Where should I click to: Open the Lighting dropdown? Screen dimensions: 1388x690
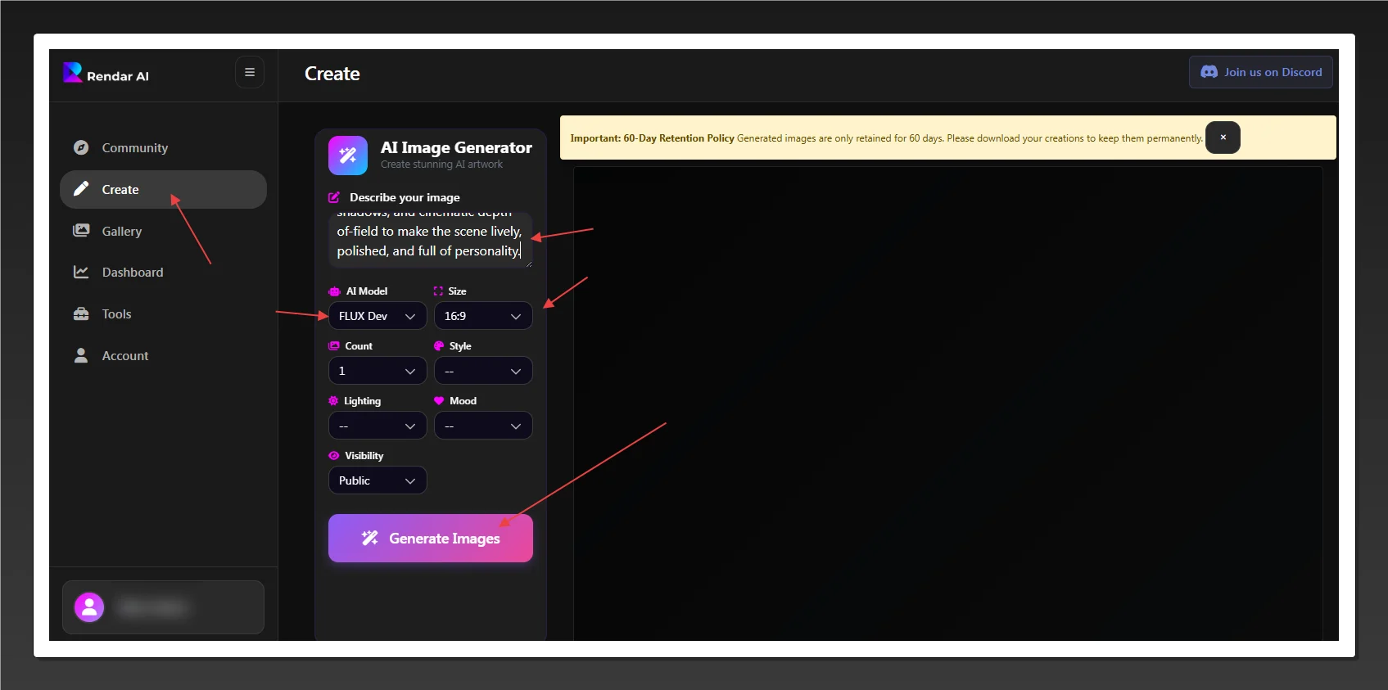click(377, 426)
